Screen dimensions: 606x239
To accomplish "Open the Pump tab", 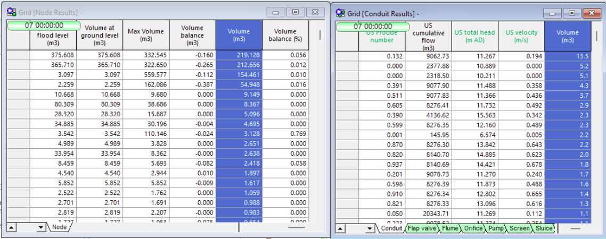I will (496, 228).
